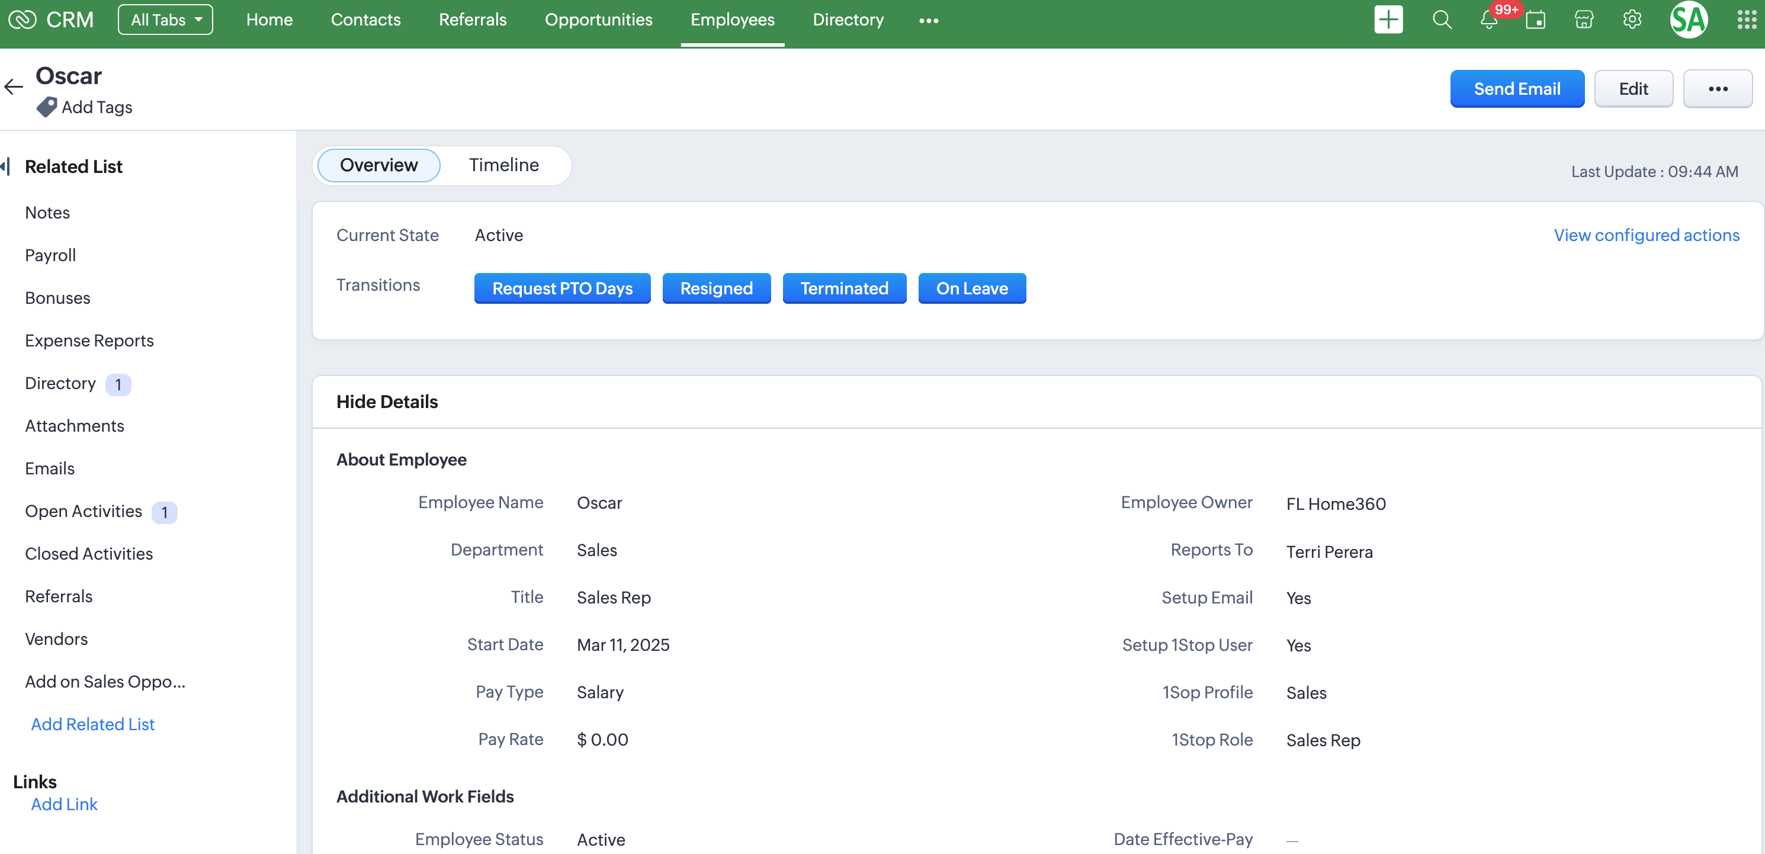Open the SA user profile avatar
Image resolution: width=1765 pixels, height=854 pixels.
[1688, 20]
